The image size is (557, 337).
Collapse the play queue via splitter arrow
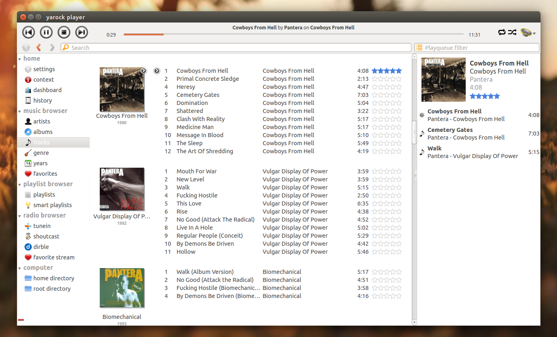tap(415, 175)
